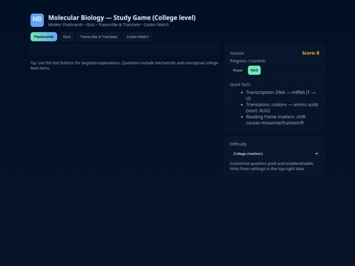Viewport: 355px width, 266px height.
Task: Click the Progress / Controls label
Action: 248,61
